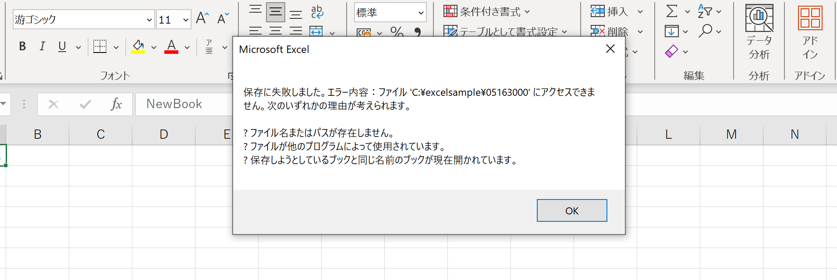This screenshot has height=280, width=837.
Task: Increase font size icon
Action: tap(202, 18)
